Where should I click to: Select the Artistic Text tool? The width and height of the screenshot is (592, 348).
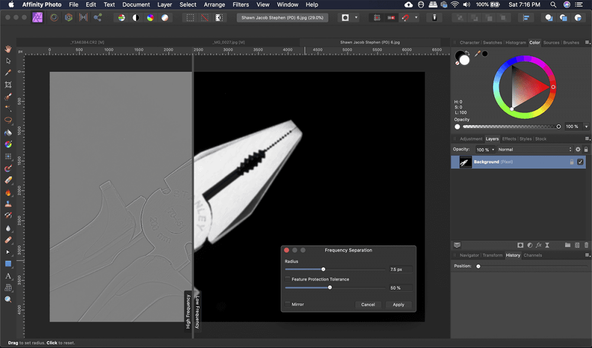pyautogui.click(x=8, y=276)
